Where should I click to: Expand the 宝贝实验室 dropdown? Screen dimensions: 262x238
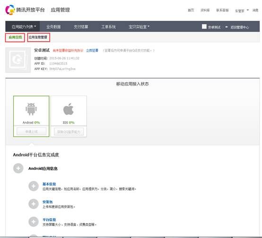click(139, 26)
